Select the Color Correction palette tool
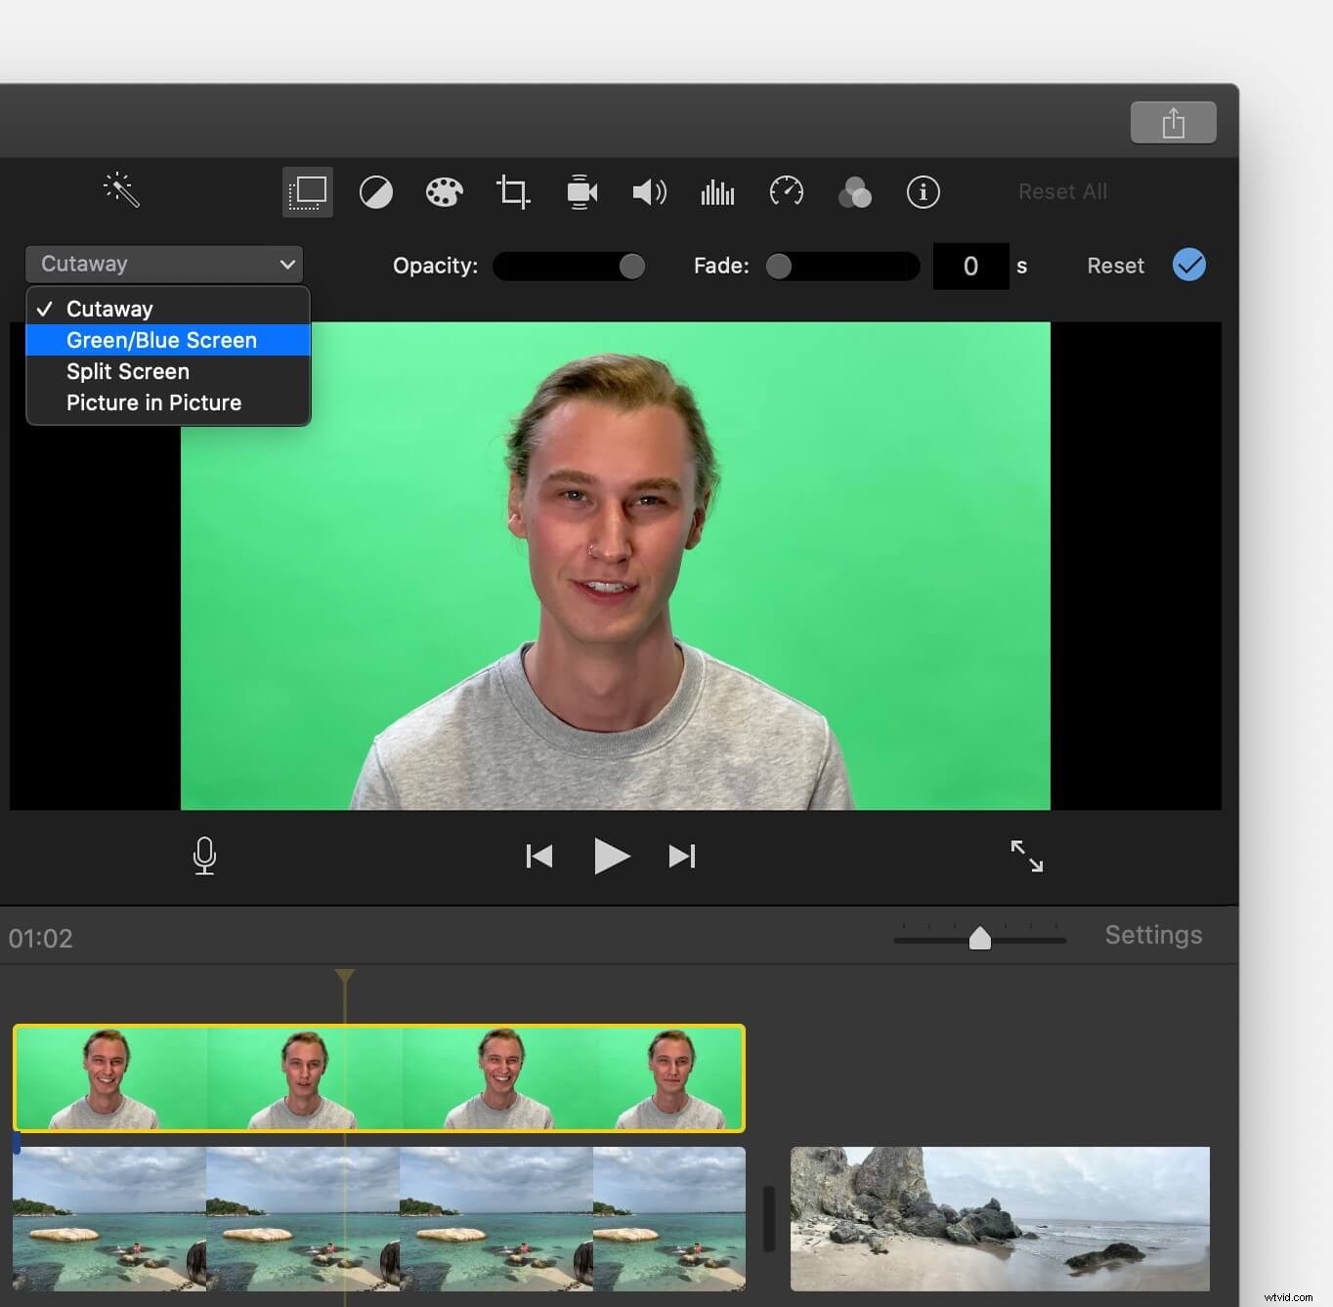The width and height of the screenshot is (1333, 1307). 444,192
